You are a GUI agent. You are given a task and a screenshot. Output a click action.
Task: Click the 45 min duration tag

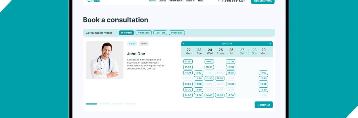(x=144, y=44)
